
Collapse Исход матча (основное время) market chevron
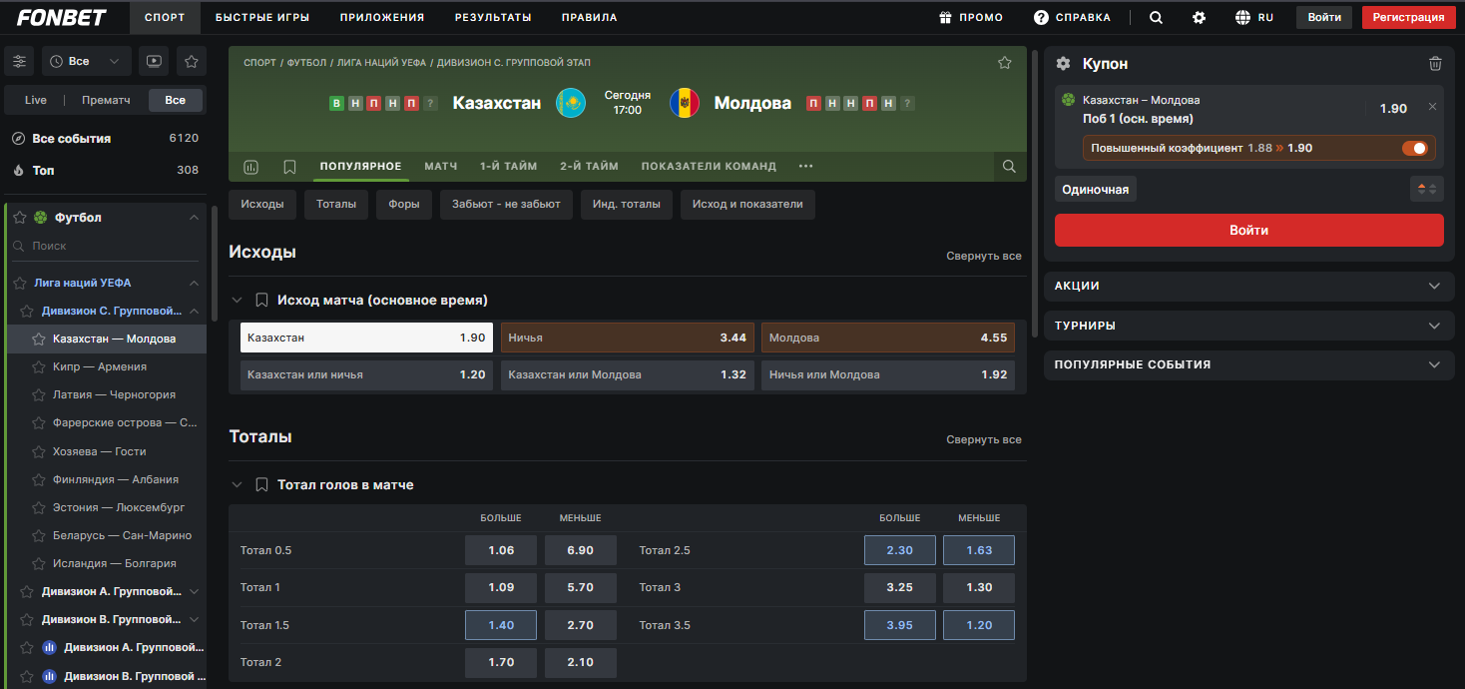[x=238, y=300]
